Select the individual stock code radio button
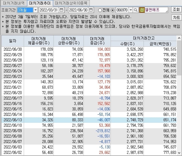The height and width of the screenshot is (156, 182). [112, 10]
